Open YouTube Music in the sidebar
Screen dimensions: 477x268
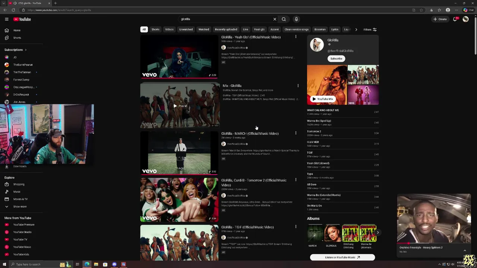22,247
